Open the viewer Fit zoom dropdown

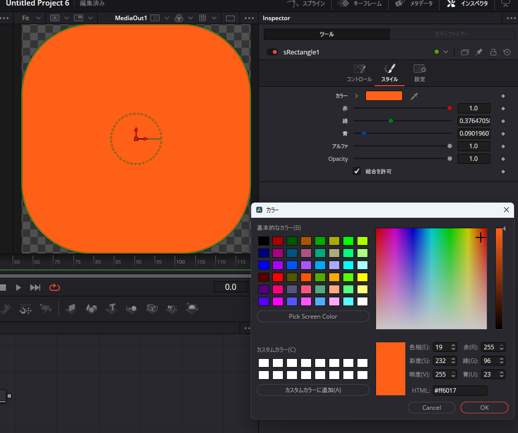pyautogui.click(x=31, y=18)
